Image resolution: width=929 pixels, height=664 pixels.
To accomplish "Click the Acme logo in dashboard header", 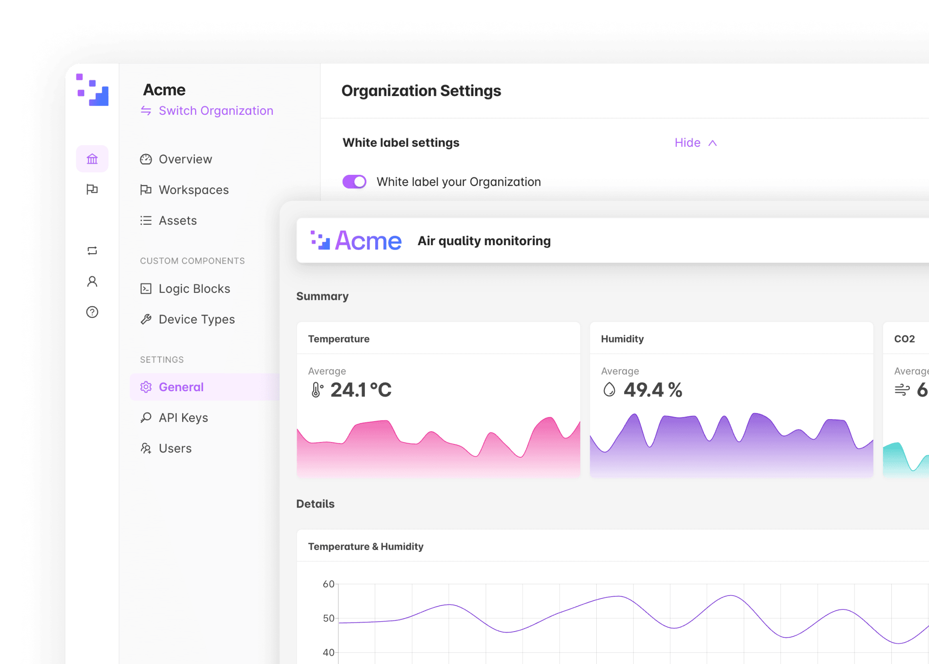I will 356,240.
